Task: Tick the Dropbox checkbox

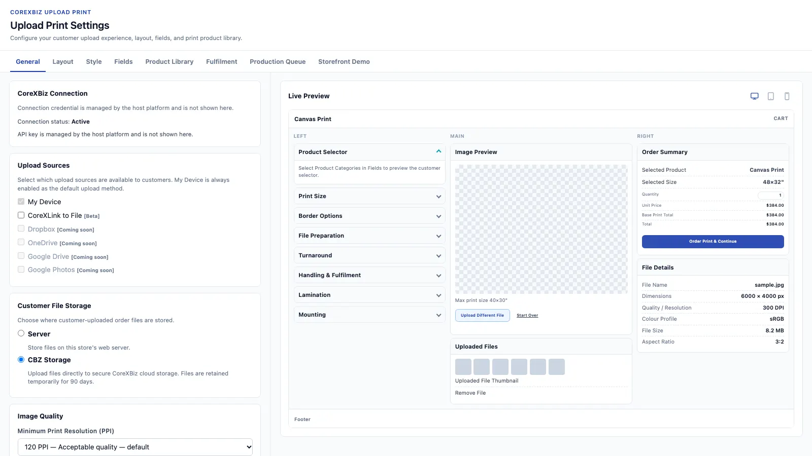Action: [x=21, y=229]
